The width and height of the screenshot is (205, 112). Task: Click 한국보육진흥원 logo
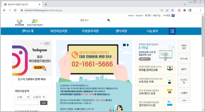(x=19, y=23)
